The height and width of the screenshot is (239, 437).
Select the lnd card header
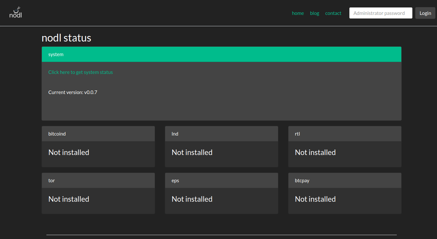click(221, 134)
